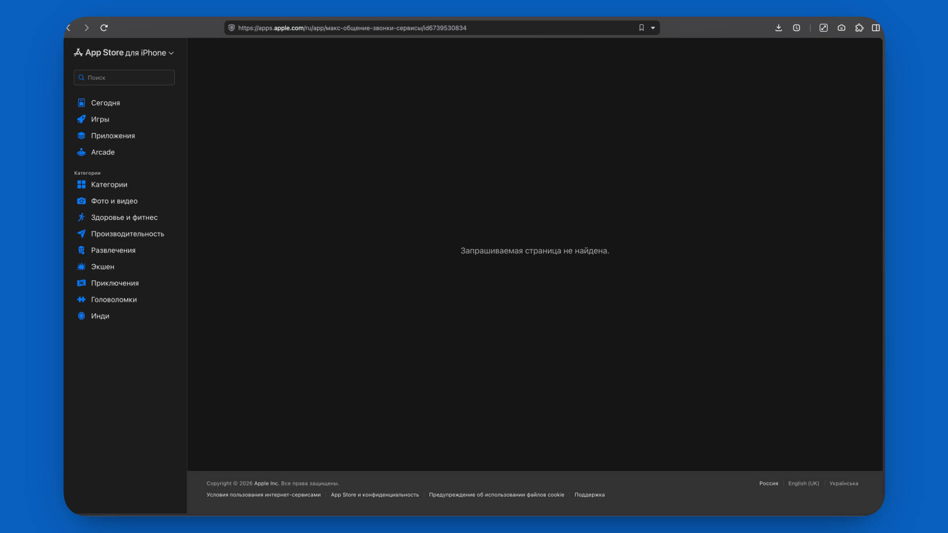Select the Россия region link
Screen dimensions: 948x533
pos(769,483)
